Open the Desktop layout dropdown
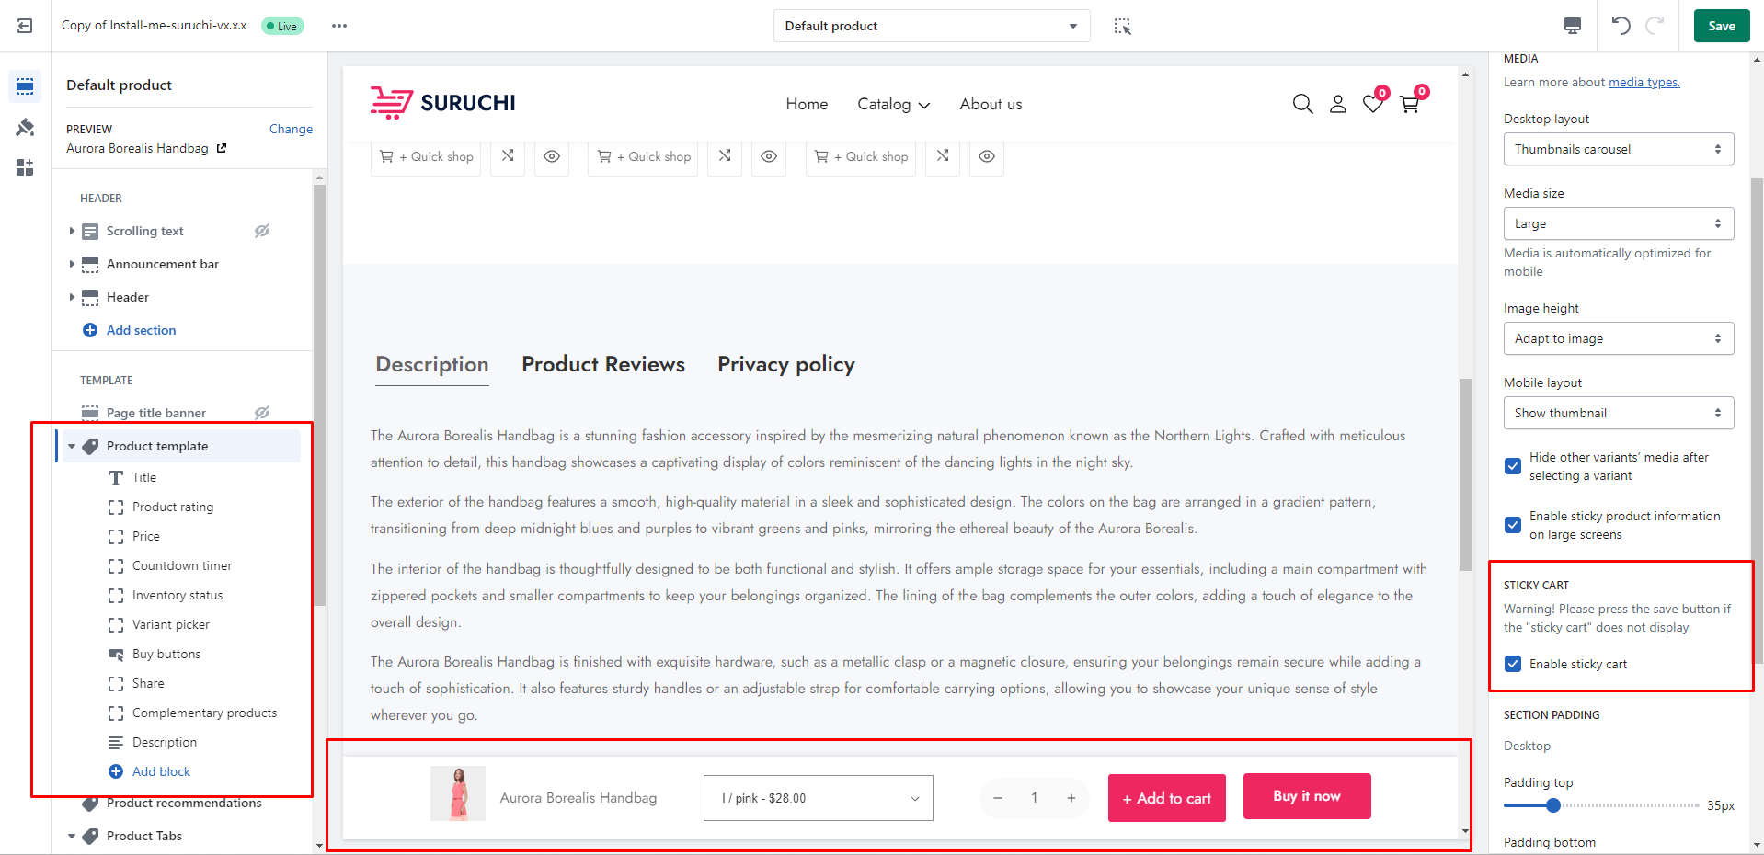1764x855 pixels. coord(1618,149)
